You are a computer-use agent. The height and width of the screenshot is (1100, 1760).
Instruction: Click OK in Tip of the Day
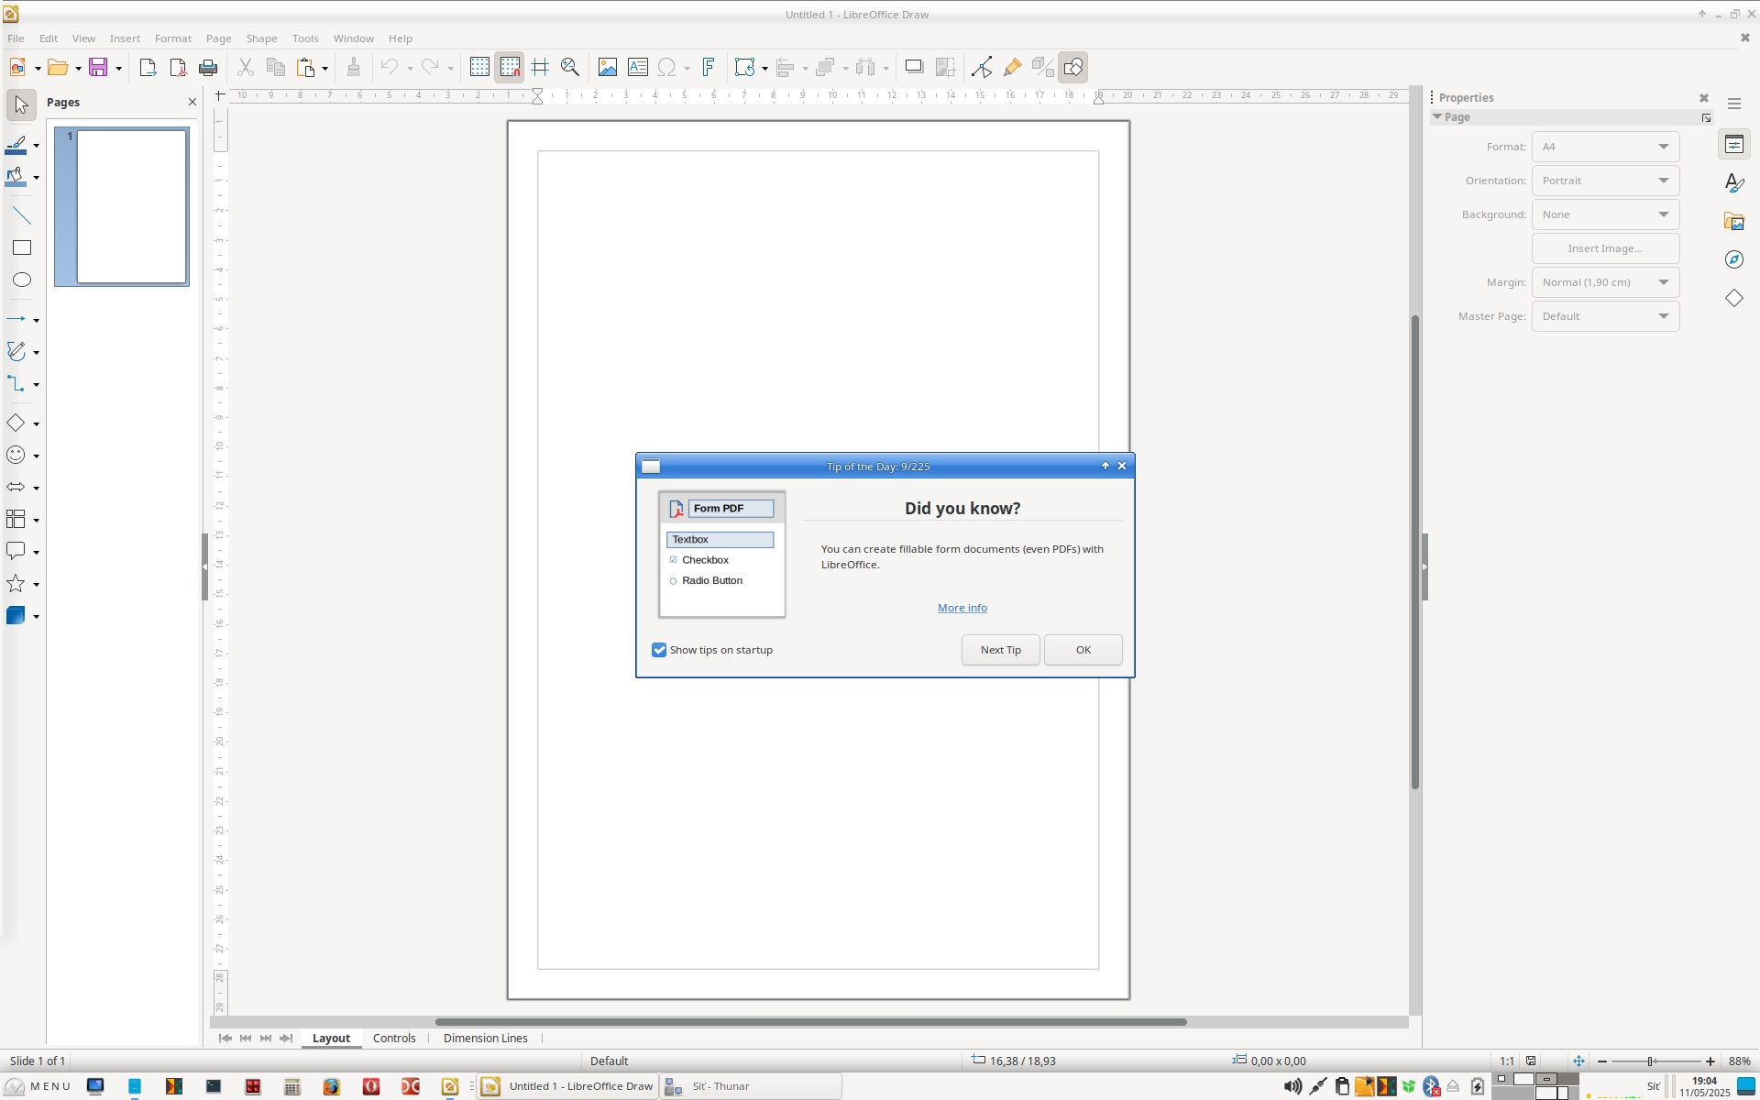(x=1083, y=650)
